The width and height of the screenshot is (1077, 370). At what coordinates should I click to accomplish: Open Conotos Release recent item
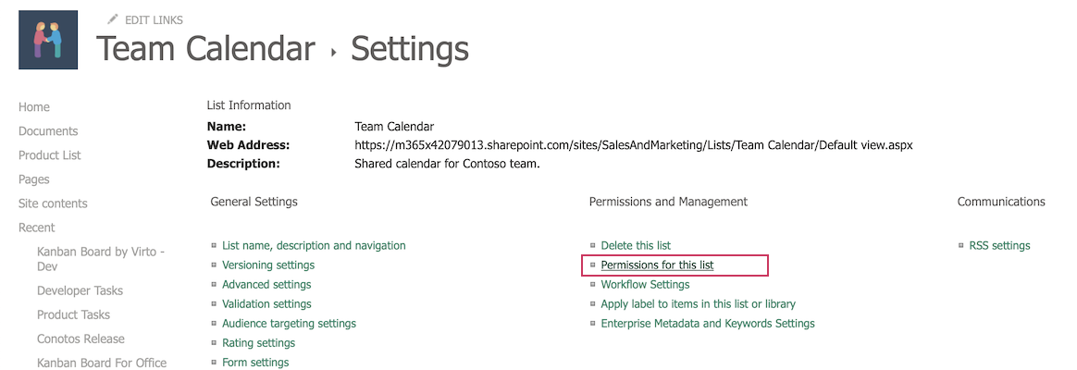coord(80,339)
